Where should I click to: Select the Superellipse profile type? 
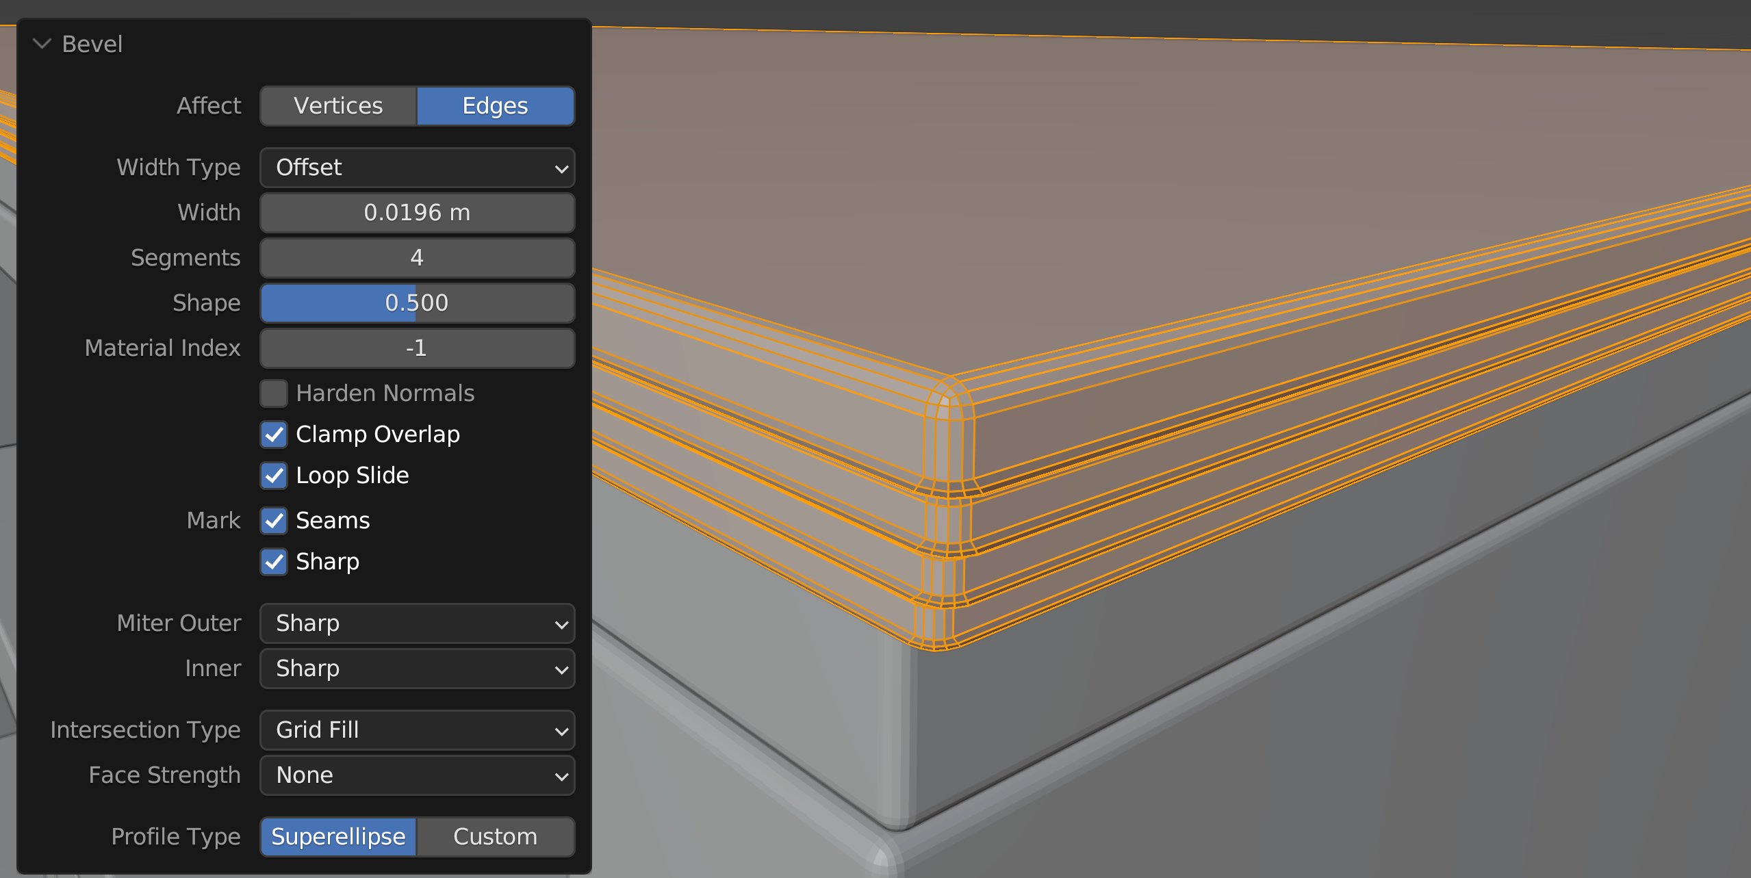click(338, 836)
